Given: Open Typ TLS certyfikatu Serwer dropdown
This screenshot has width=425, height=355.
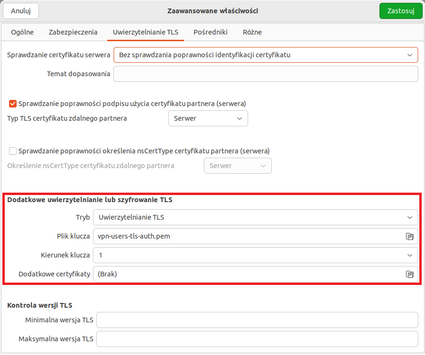Looking at the screenshot, I should point(208,118).
